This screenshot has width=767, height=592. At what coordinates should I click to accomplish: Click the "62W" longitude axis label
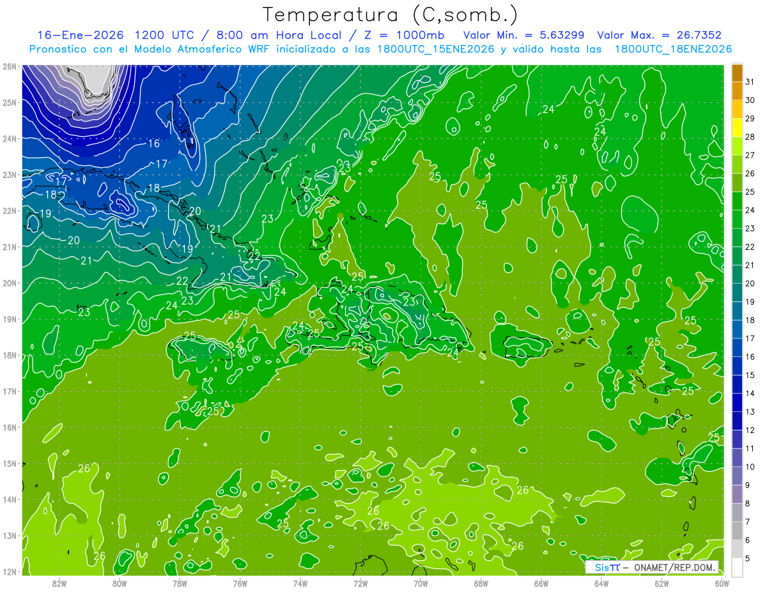pyautogui.click(x=662, y=583)
